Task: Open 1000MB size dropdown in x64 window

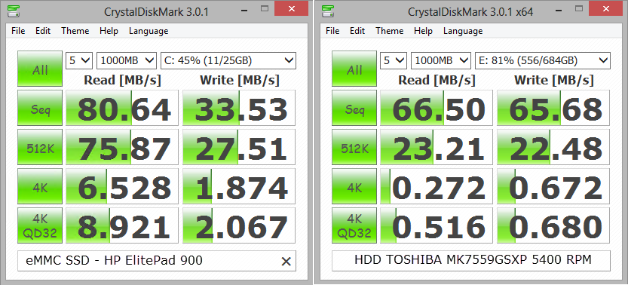Action: (x=441, y=60)
